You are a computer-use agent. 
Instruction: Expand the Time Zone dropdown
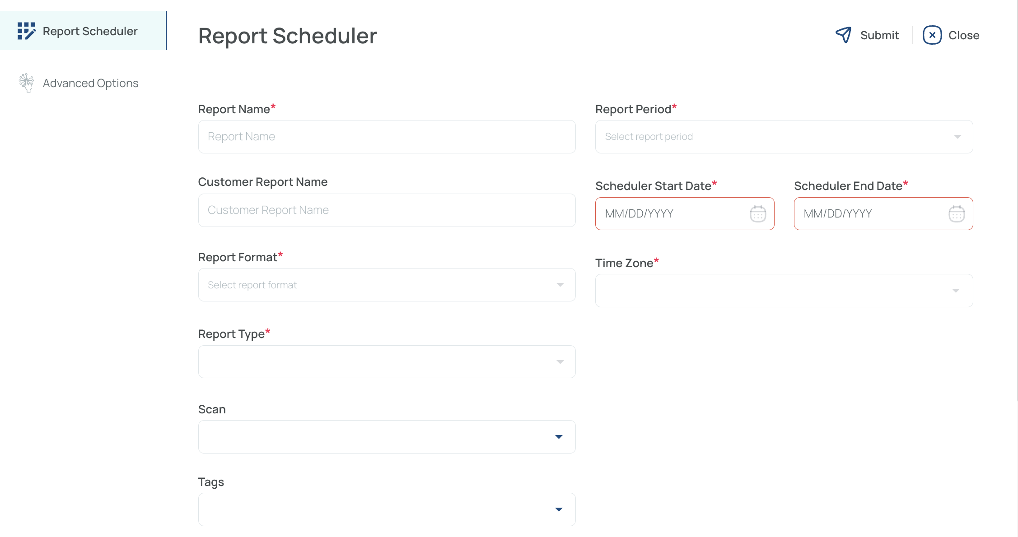click(x=784, y=291)
